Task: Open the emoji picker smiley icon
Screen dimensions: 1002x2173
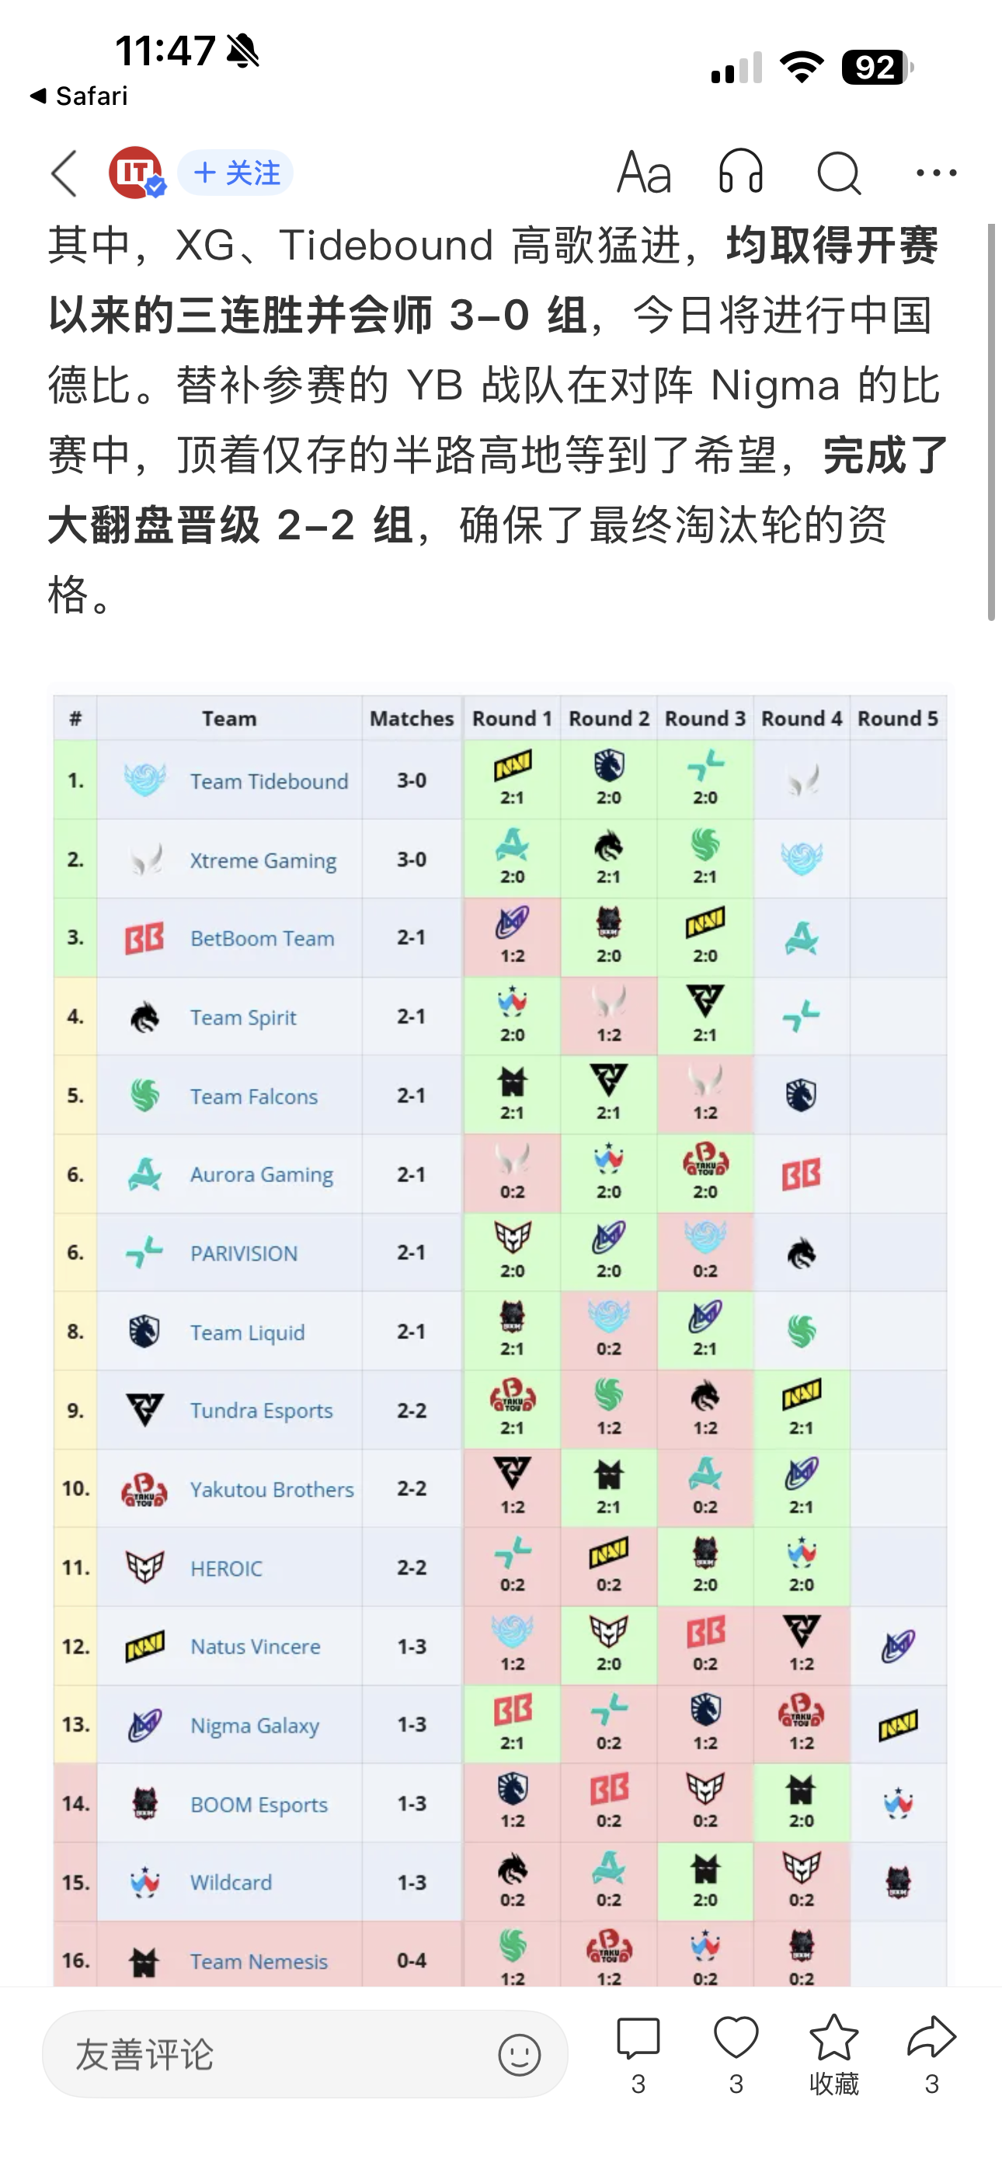Action: click(x=519, y=2054)
